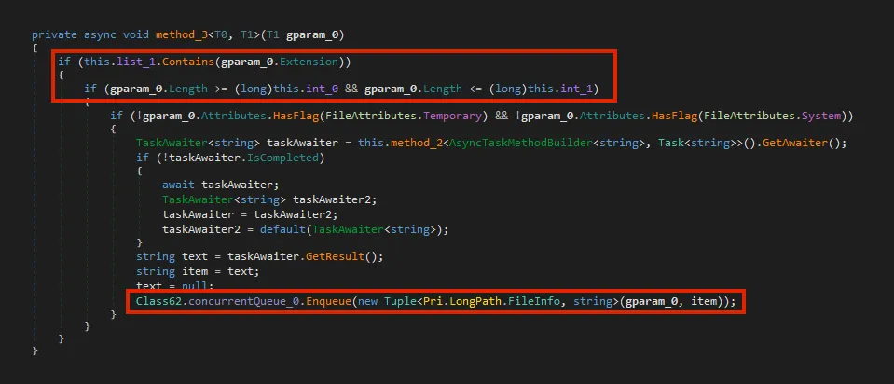894x384 pixels.
Task: Click the 'private' keyword in method signature
Action: pyautogui.click(x=54, y=34)
